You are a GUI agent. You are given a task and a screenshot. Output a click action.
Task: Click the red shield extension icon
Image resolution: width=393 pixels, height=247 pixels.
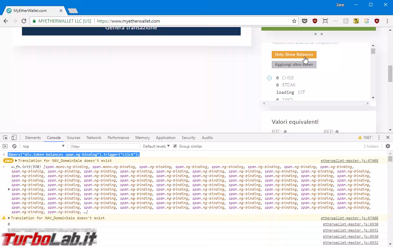(x=377, y=21)
